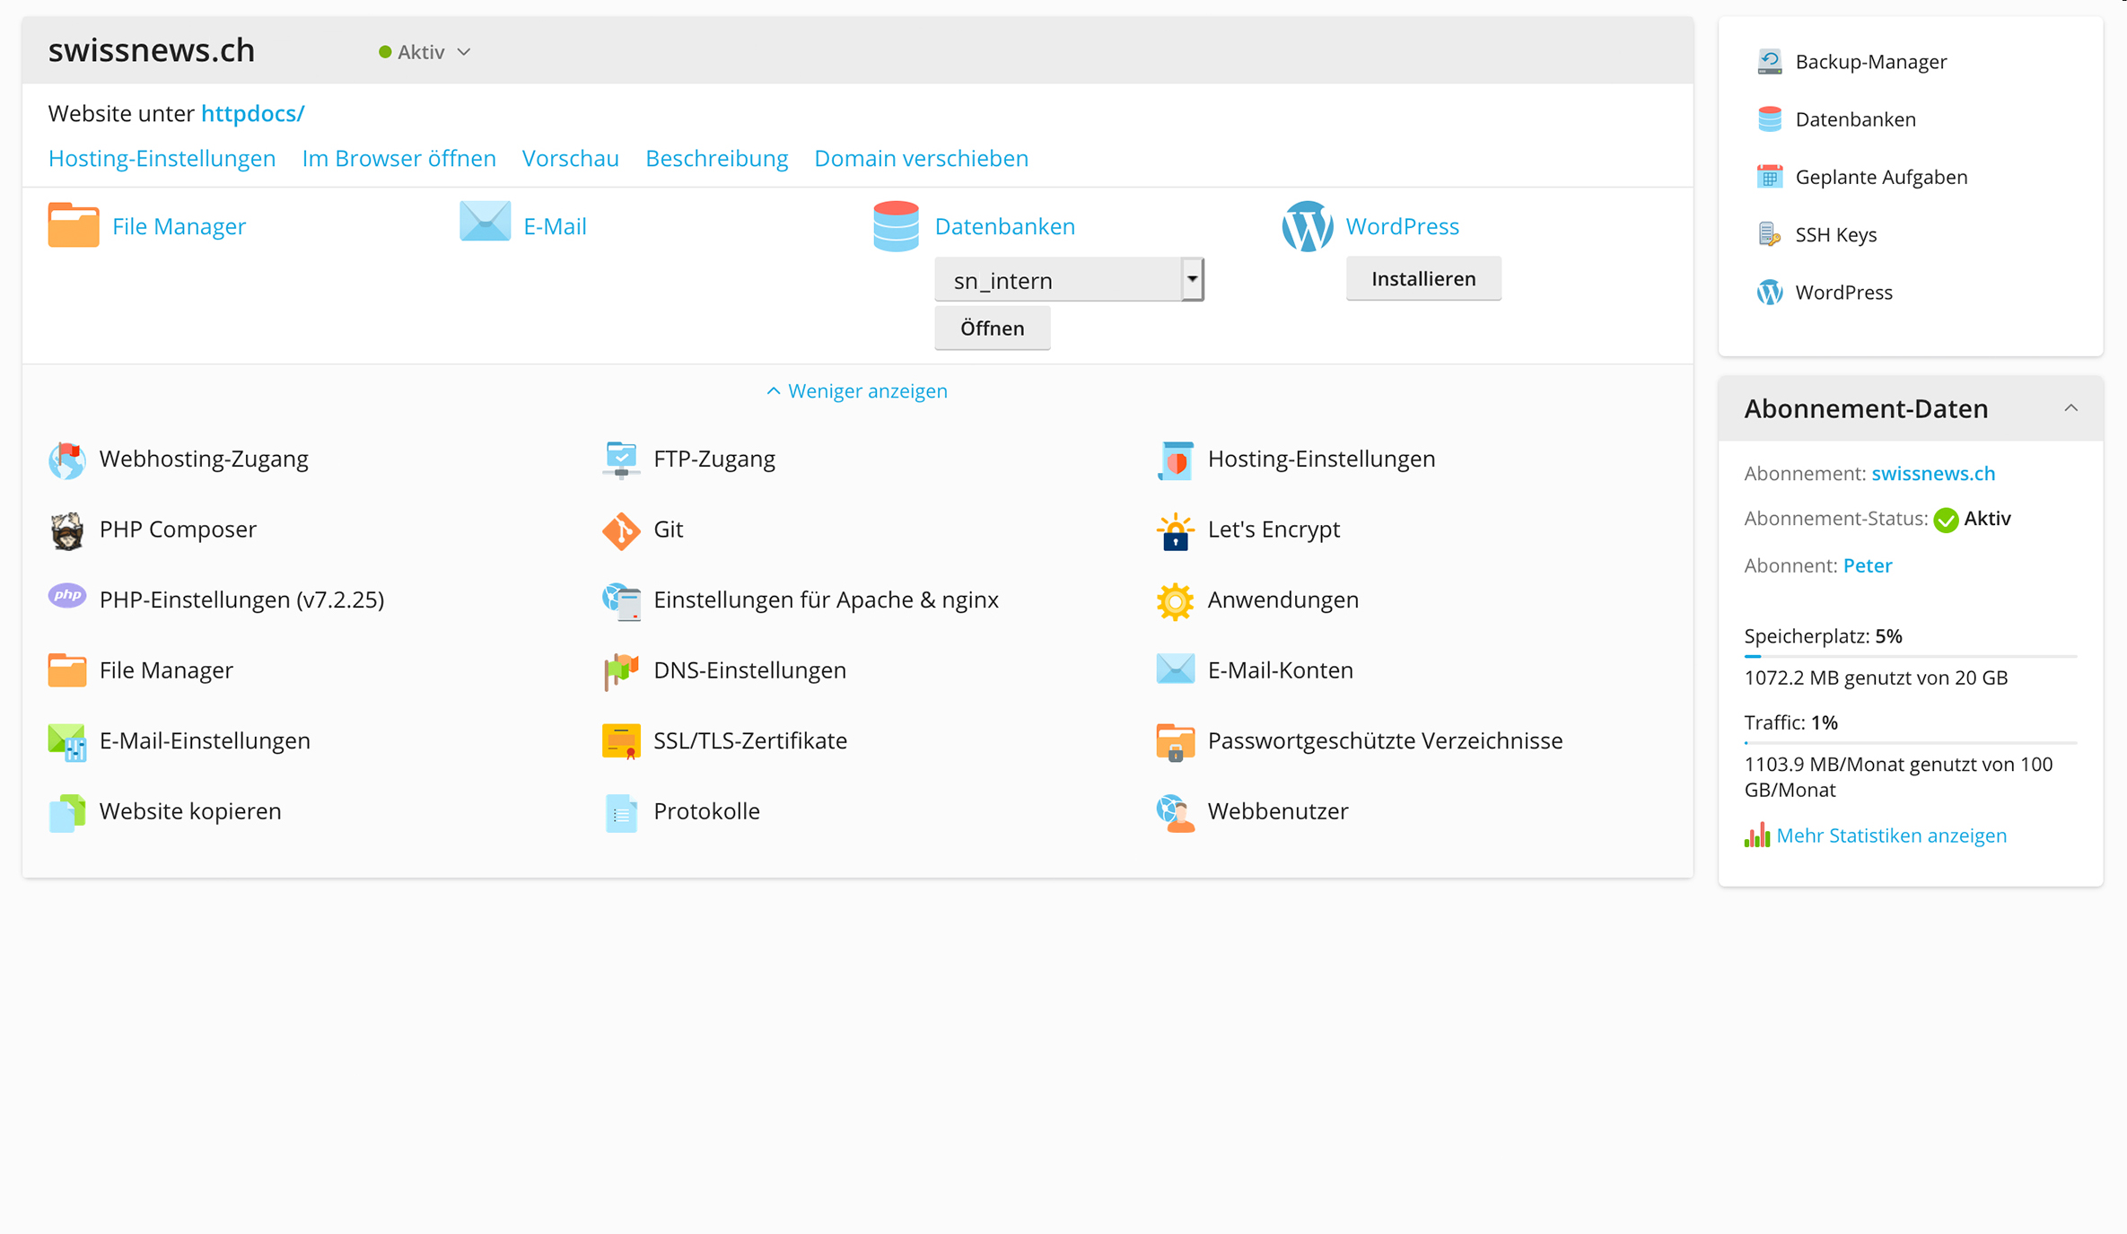Open the Geplante Aufgaben sidebar label

point(1881,177)
